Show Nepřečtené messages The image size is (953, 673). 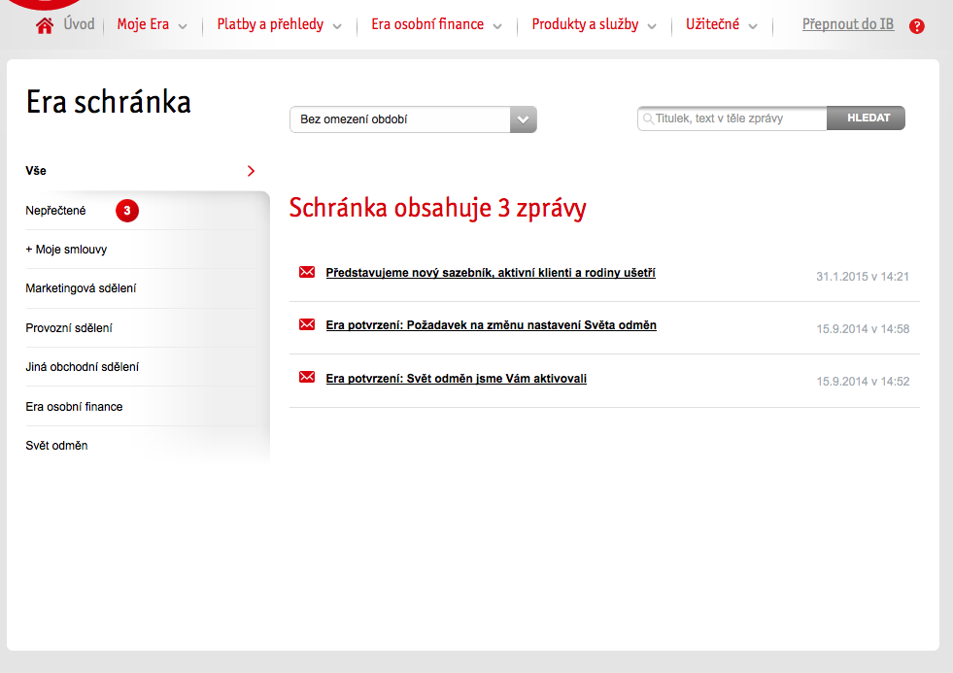click(56, 211)
